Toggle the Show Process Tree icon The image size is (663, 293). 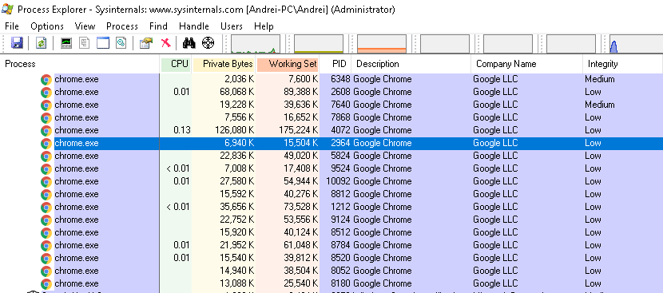(x=85, y=42)
